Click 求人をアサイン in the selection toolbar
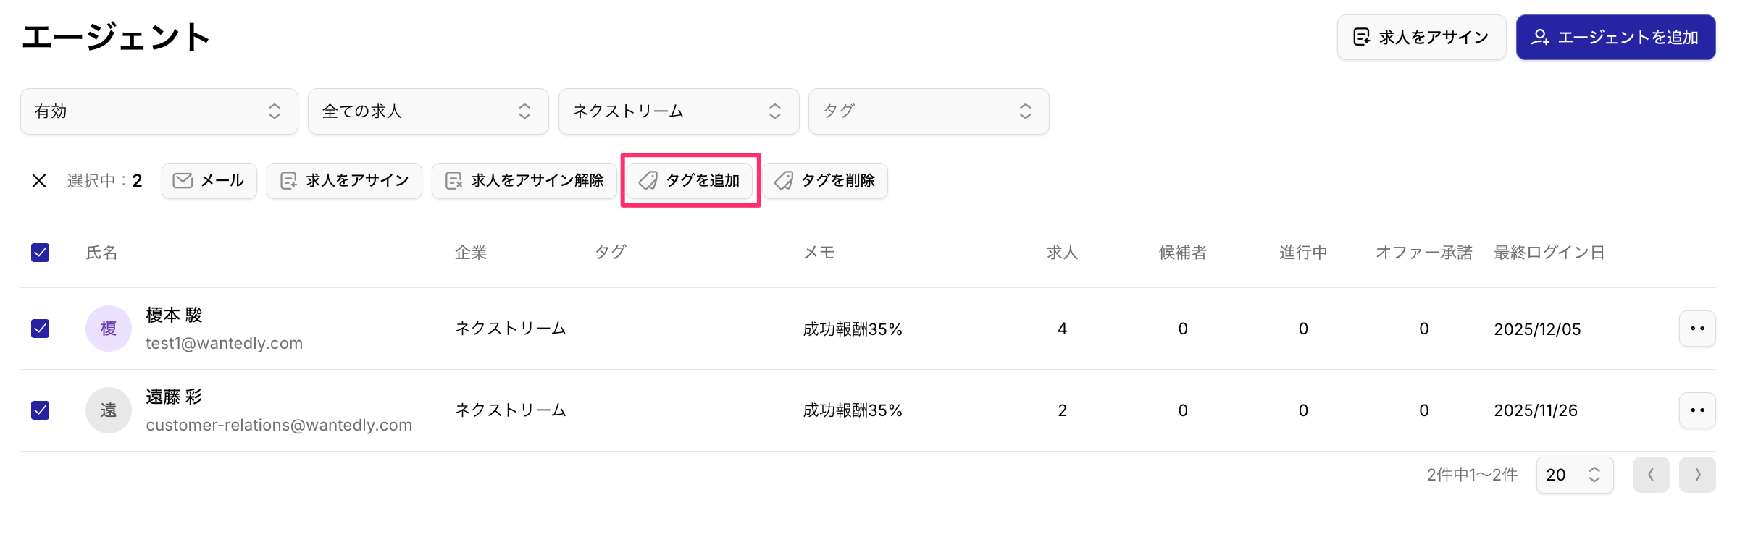This screenshot has height=550, width=1753. pos(344,181)
